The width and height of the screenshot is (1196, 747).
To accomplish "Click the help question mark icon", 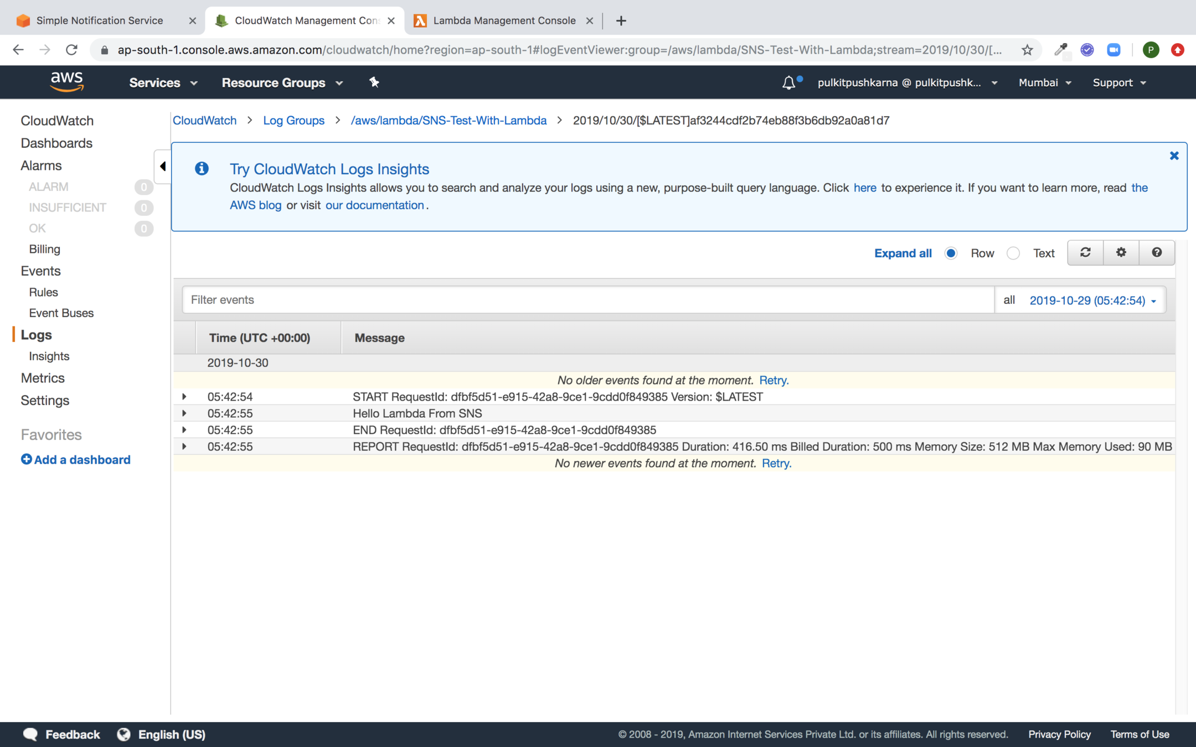I will pyautogui.click(x=1157, y=253).
